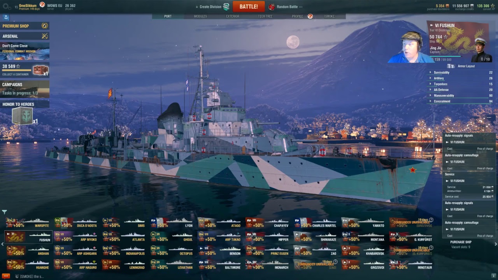Switch to the Port tab
Viewport: 498px width, 280px height.
tap(168, 16)
